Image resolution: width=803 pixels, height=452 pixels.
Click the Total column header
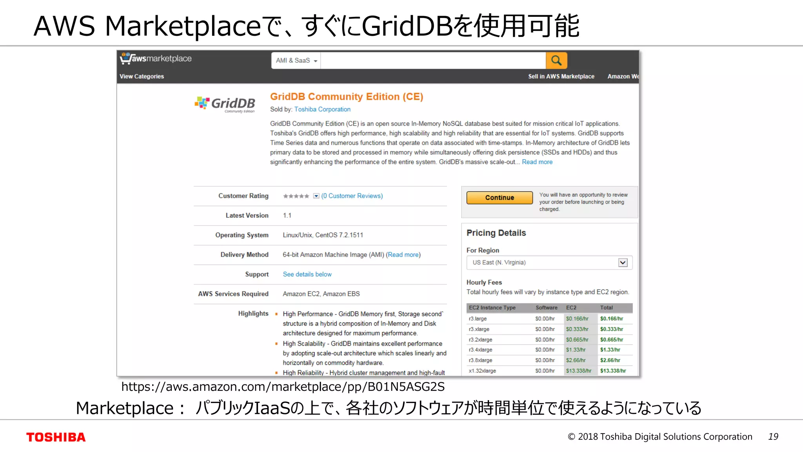[x=606, y=308]
